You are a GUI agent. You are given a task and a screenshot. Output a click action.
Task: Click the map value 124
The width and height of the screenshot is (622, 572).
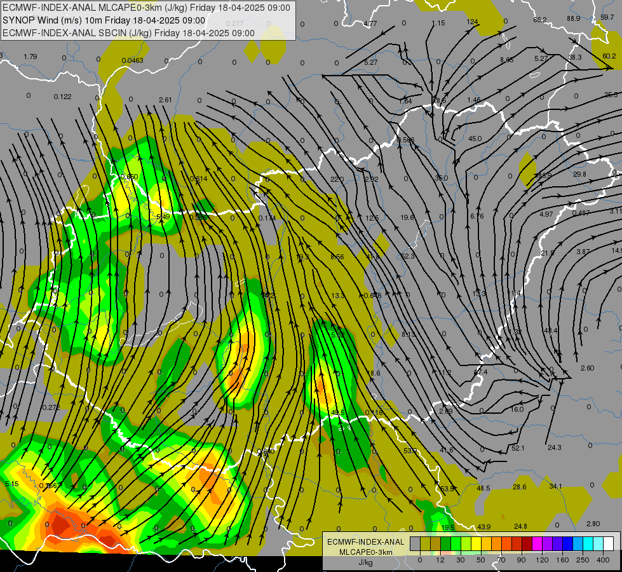click(472, 22)
